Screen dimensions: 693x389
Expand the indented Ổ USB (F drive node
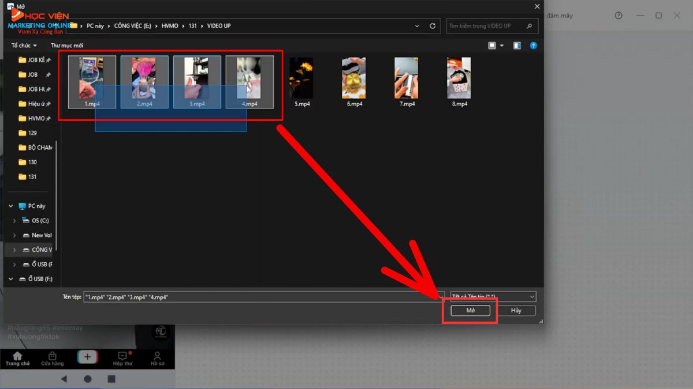[14, 264]
